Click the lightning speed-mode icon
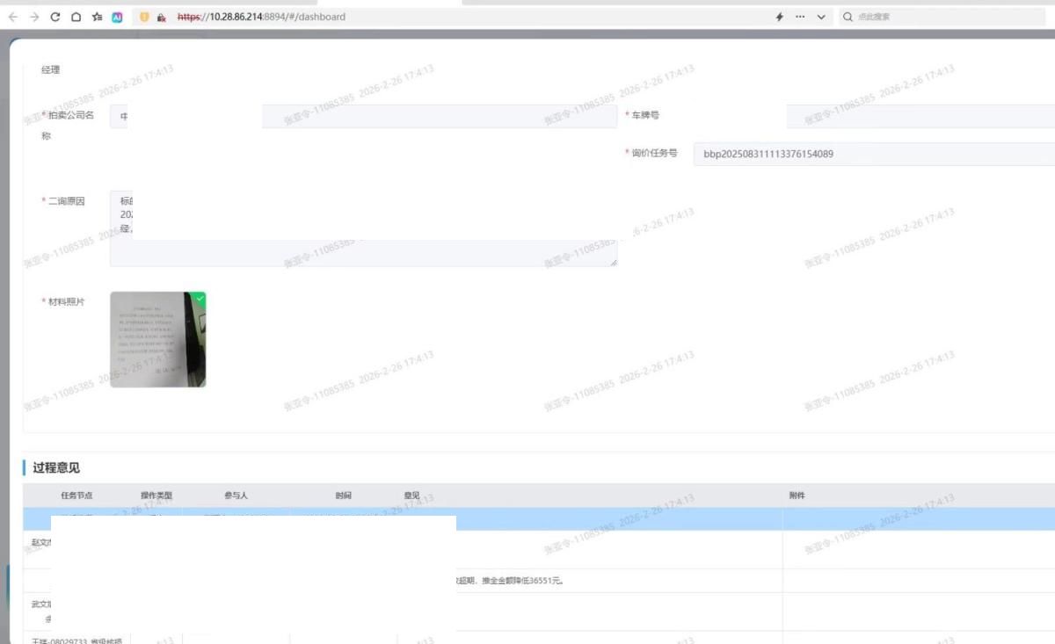1055x644 pixels. [x=780, y=17]
